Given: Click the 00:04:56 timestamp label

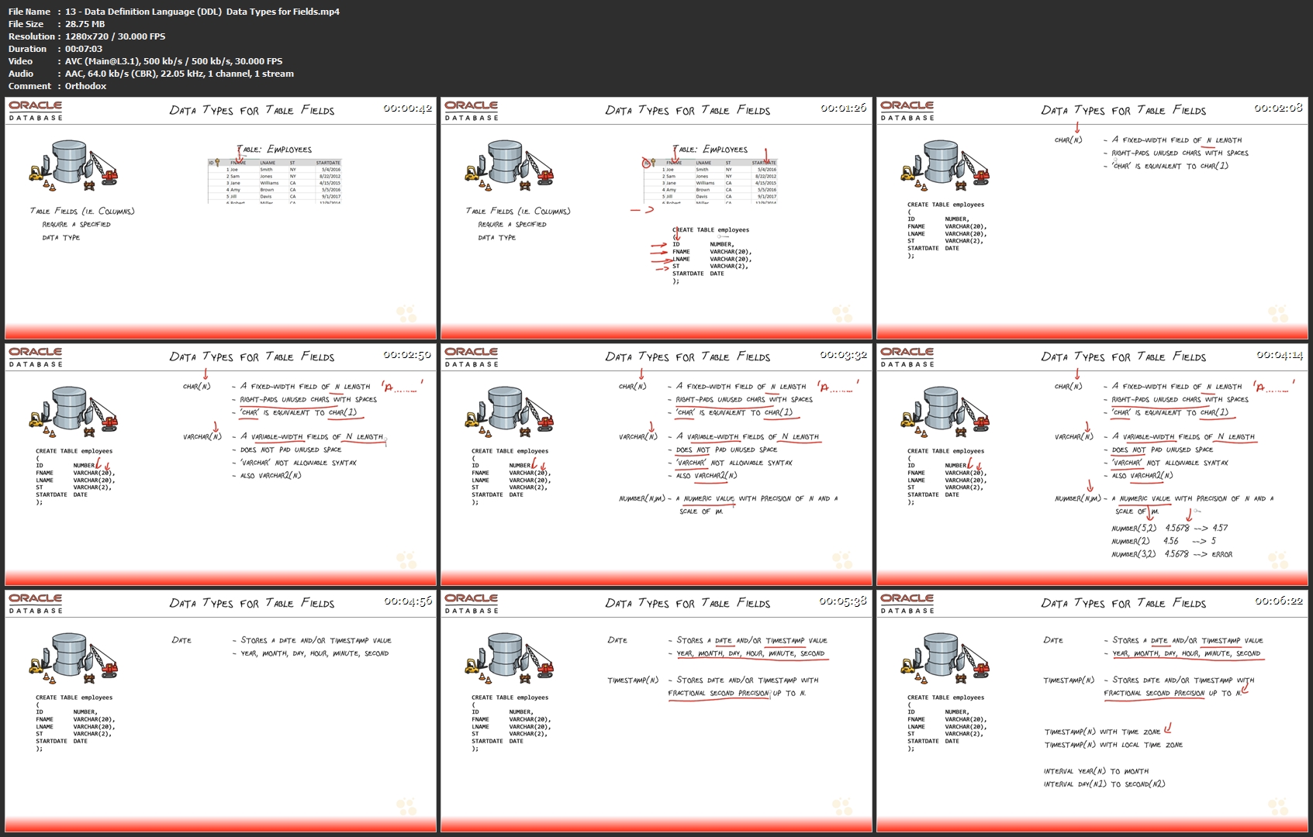Looking at the screenshot, I should click(407, 601).
